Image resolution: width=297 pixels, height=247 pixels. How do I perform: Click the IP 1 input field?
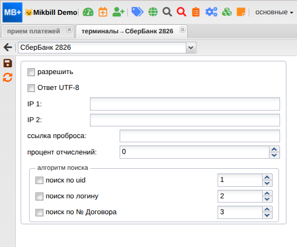tap(185, 104)
